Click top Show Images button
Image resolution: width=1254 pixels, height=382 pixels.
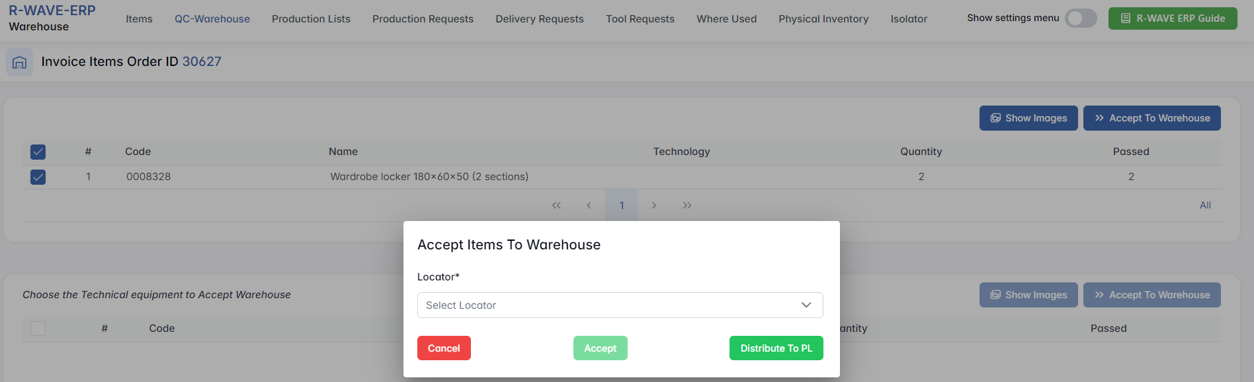pos(1028,118)
